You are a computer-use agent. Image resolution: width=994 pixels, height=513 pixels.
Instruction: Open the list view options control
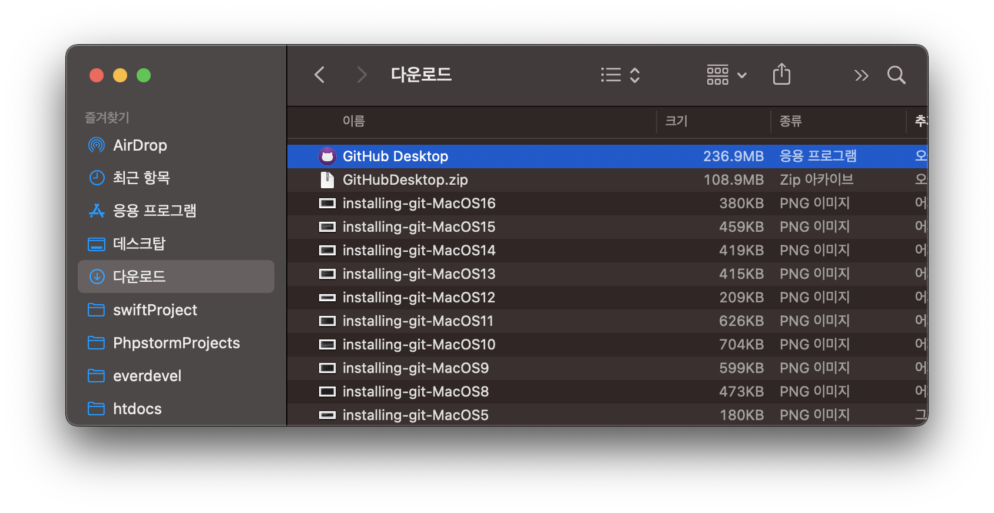[x=620, y=75]
